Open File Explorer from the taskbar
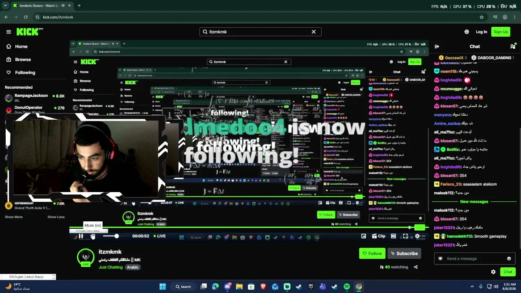Viewport: 521px width, 293px height. click(239, 286)
